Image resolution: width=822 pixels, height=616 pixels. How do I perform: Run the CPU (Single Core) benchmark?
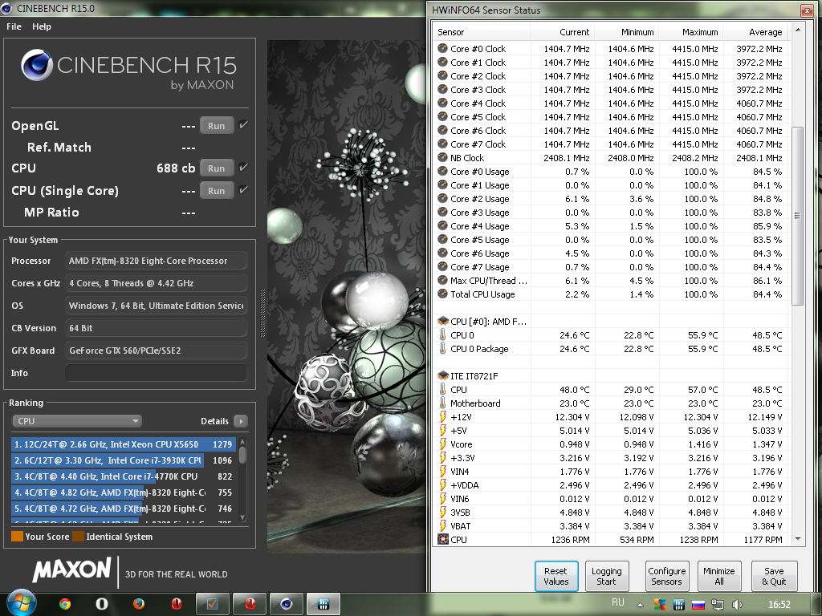tap(217, 191)
